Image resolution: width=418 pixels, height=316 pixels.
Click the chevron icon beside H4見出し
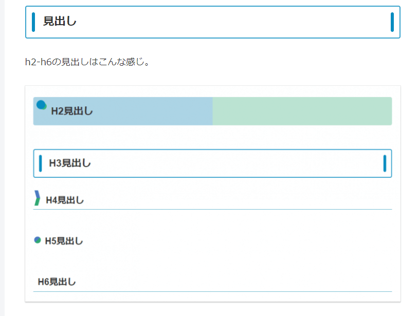[x=37, y=198]
